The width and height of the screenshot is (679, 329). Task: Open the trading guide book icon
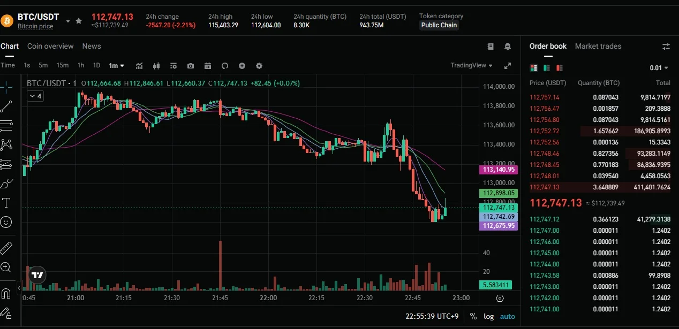pyautogui.click(x=491, y=47)
